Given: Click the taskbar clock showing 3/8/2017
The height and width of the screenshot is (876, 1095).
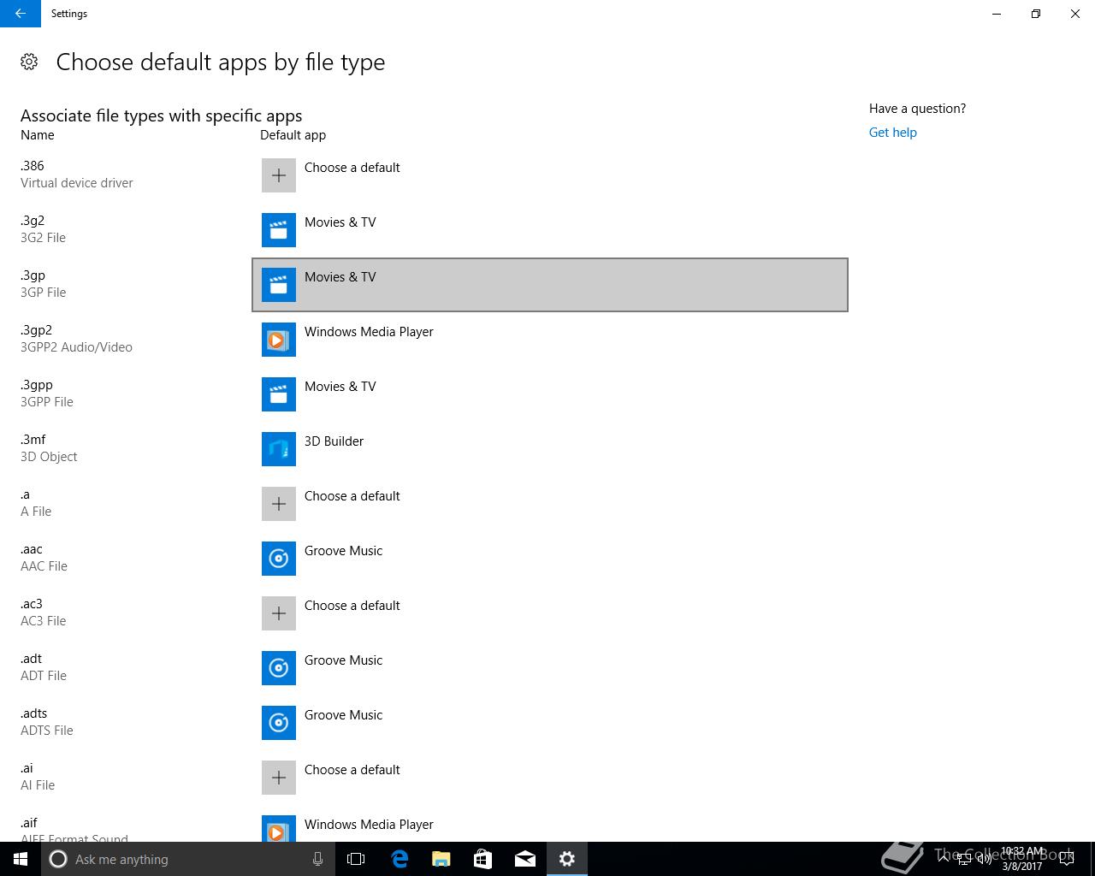Looking at the screenshot, I should click(1021, 859).
